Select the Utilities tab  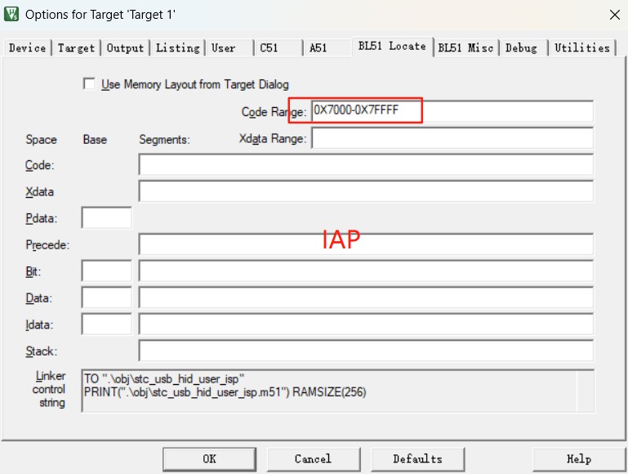tap(582, 47)
